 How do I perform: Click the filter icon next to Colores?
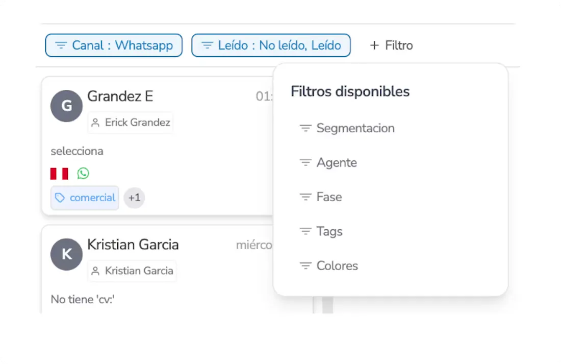point(305,266)
